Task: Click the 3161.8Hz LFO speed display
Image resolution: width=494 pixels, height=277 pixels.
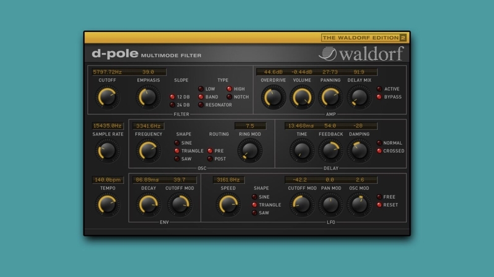Action: 228,180
